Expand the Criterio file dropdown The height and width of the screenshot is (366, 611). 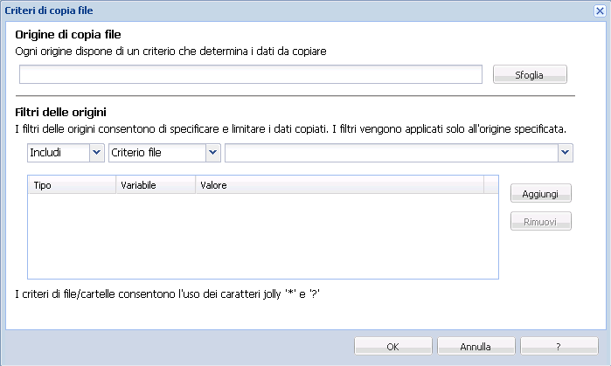pos(212,153)
